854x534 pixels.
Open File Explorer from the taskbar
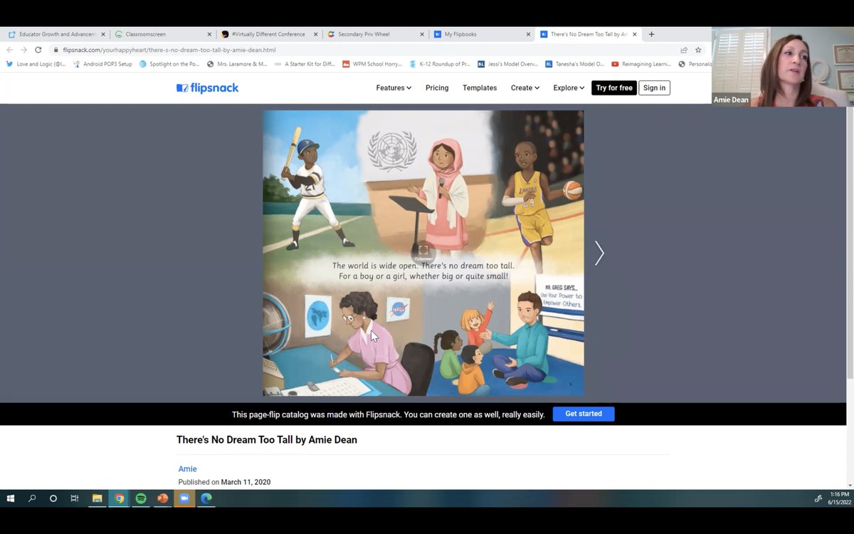pos(97,498)
